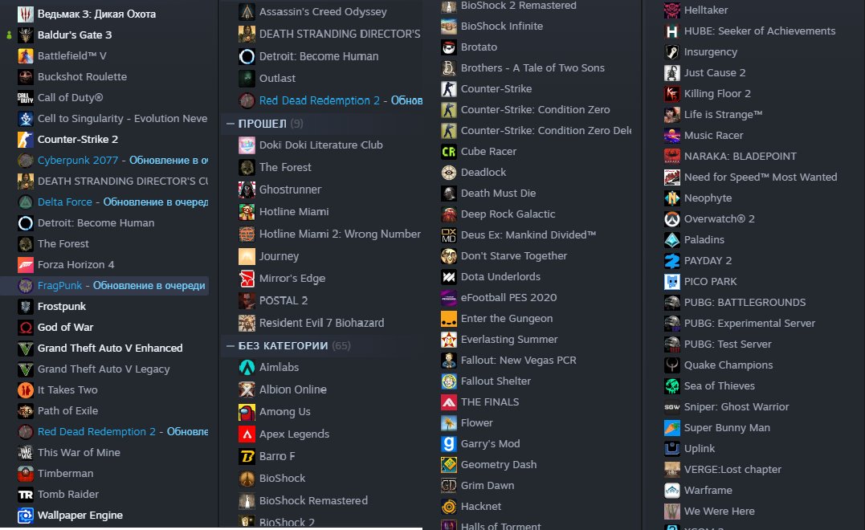This screenshot has width=865, height=530.
Task: Click the Aimlabs icon
Action: pyautogui.click(x=247, y=367)
